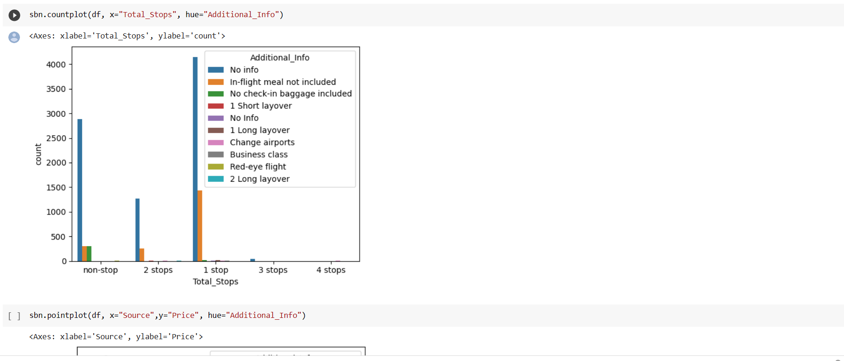Select the pointplot Axes output text
844x361 pixels.
116,336
